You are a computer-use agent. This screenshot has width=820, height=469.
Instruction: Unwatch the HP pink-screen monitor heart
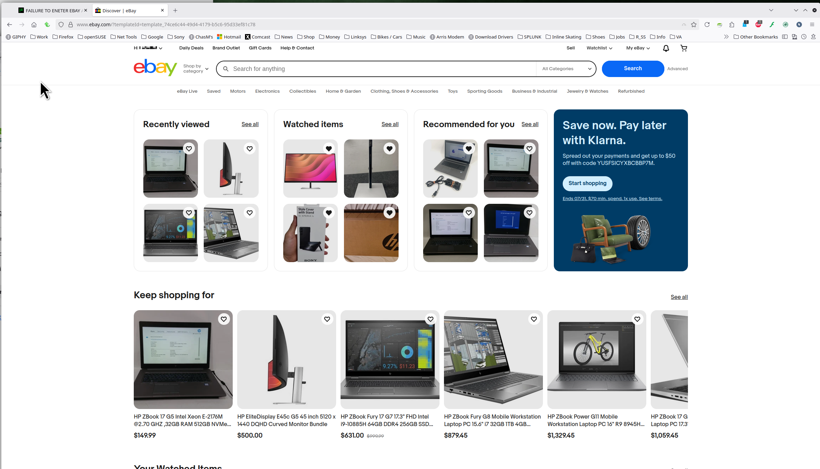point(329,149)
